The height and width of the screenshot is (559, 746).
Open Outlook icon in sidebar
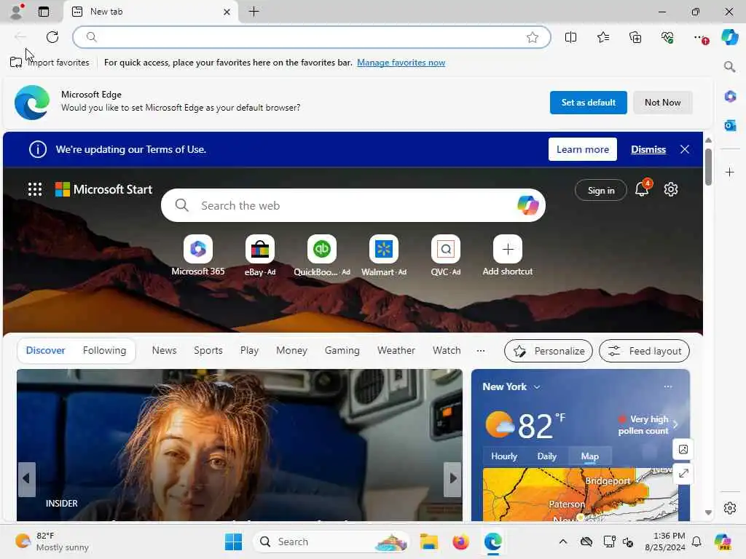730,125
